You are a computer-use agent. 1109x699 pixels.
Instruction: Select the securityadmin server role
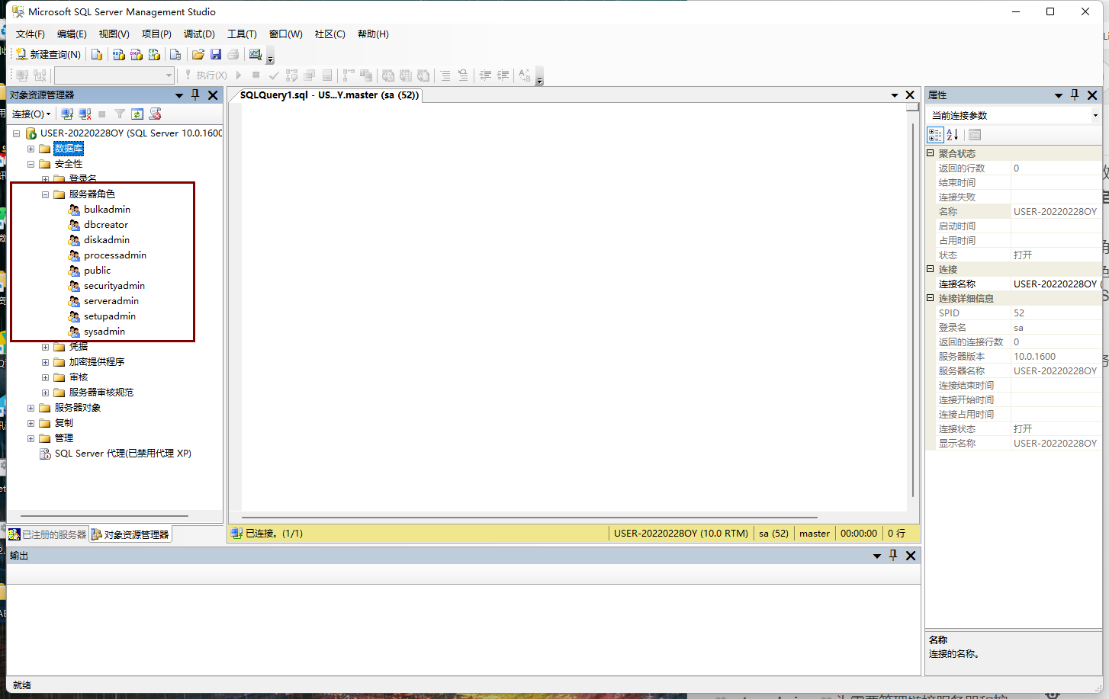[x=114, y=286]
